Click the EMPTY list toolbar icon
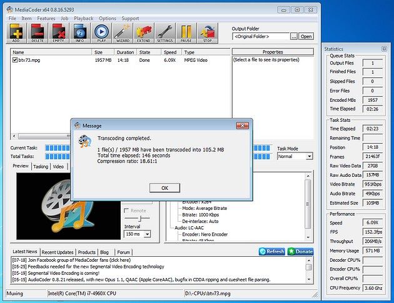Viewport: 394px width, 303px height. click(x=59, y=33)
